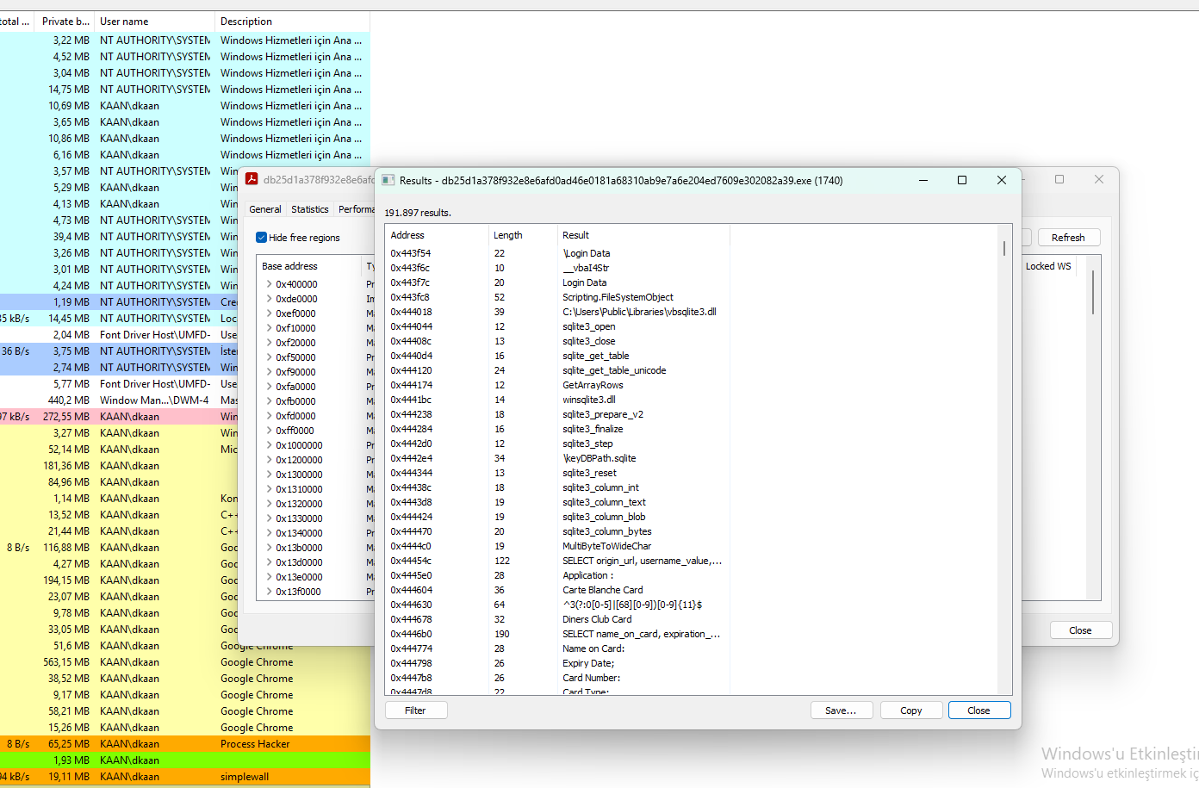Expand the 0x1200000 memory region
Viewport: 1199px width, 788px height.
269,460
